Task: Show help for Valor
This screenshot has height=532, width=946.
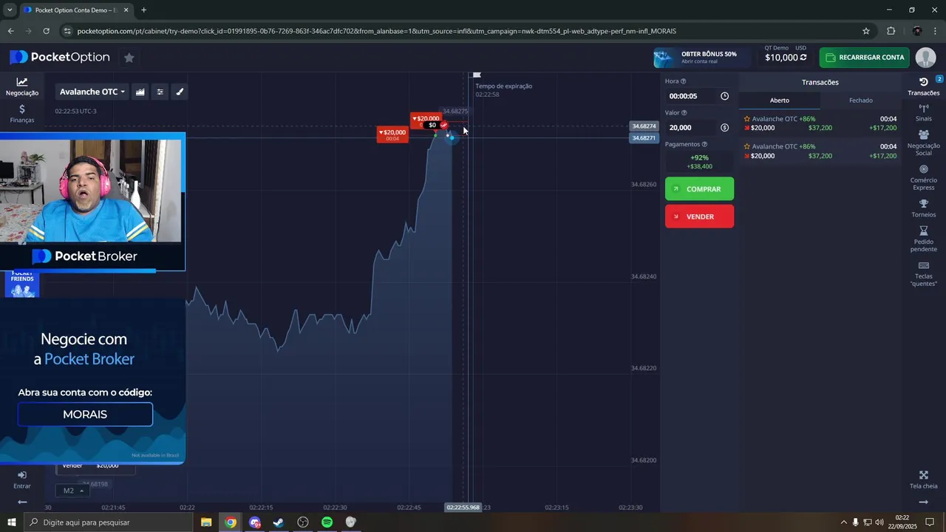Action: pos(684,113)
